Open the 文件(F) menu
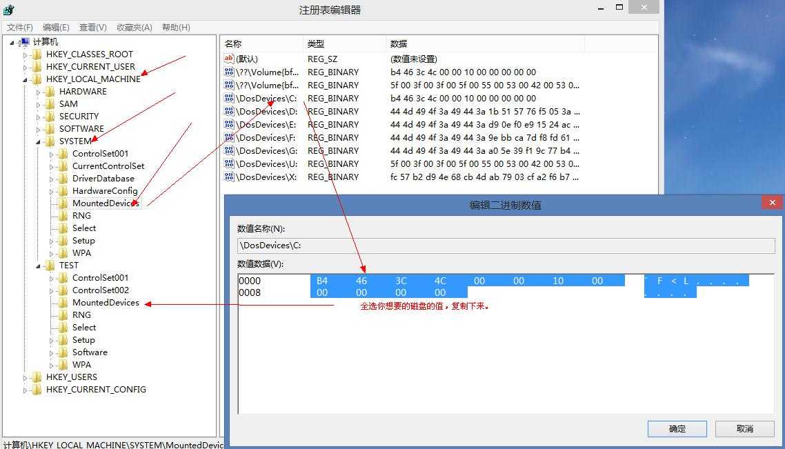This screenshot has width=785, height=449. 20,27
